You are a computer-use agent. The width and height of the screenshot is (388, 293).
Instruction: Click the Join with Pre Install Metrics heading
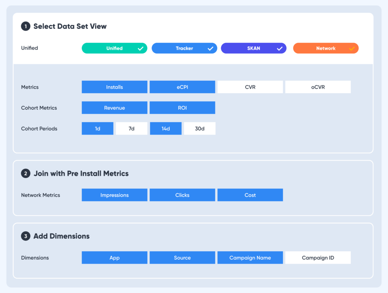(81, 174)
